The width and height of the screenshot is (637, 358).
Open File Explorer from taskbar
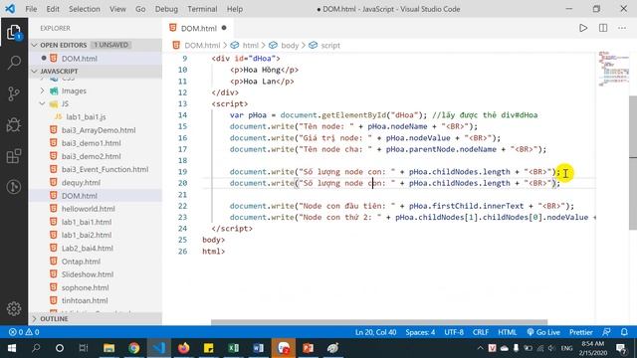[x=108, y=348]
